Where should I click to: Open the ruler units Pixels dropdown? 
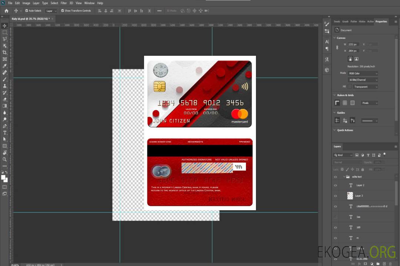(x=370, y=103)
